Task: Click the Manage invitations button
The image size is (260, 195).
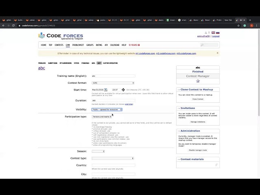Action: coord(198,122)
